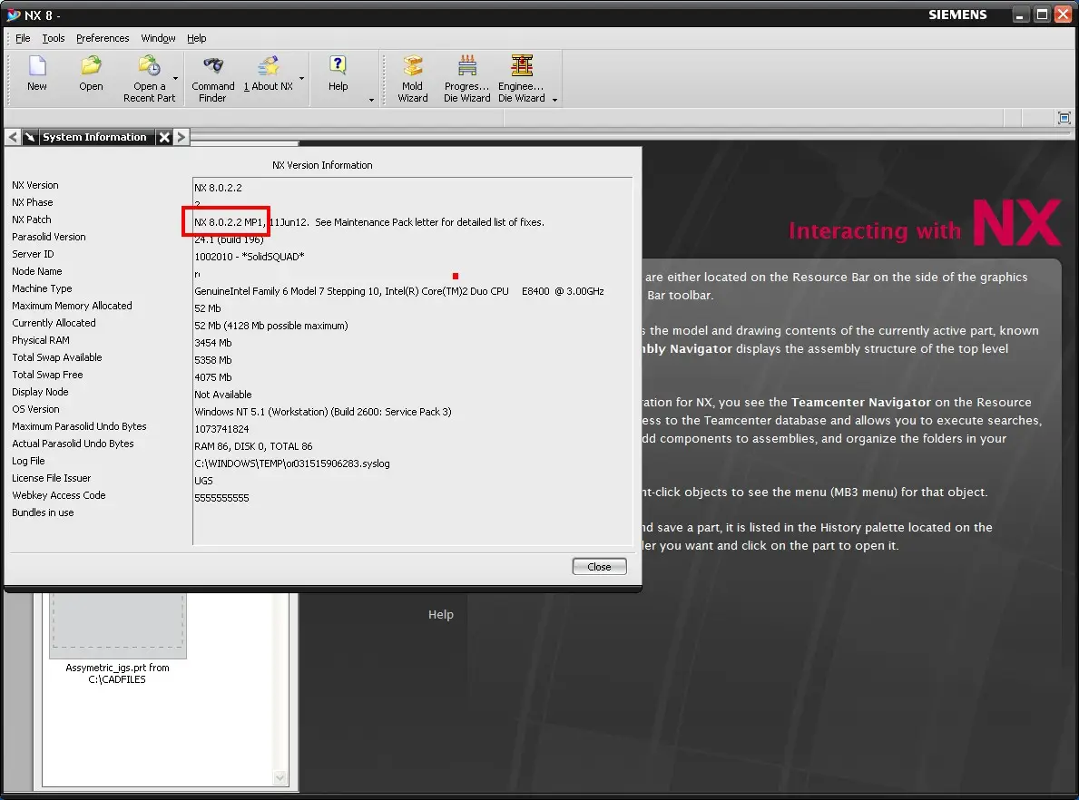This screenshot has height=800, width=1079.
Task: Click Assymetric_igs.prt recent part thumbnail
Action: click(118, 626)
